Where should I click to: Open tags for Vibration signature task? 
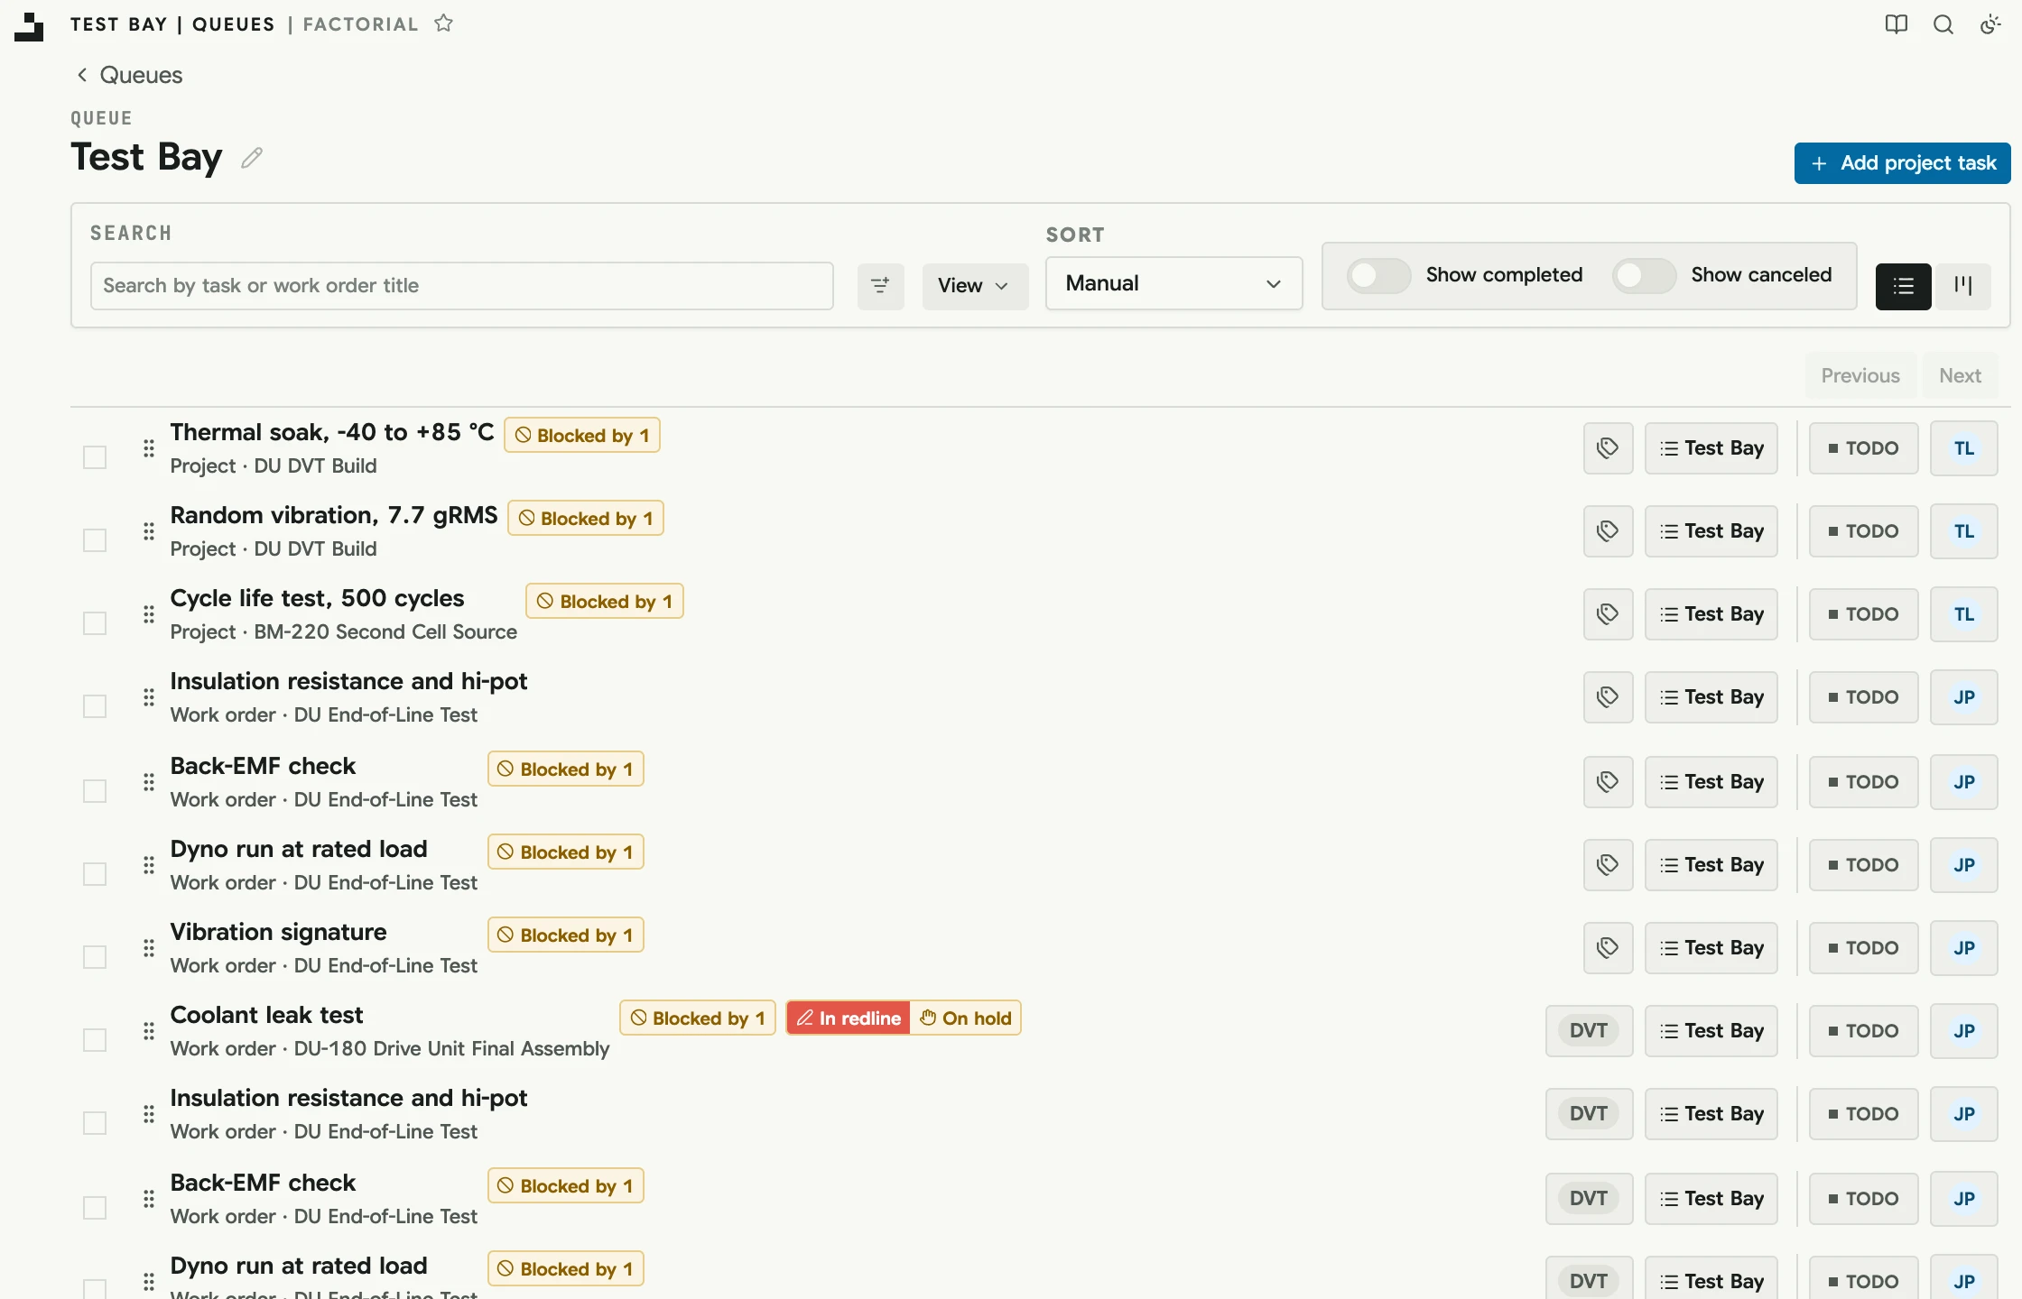click(1608, 948)
